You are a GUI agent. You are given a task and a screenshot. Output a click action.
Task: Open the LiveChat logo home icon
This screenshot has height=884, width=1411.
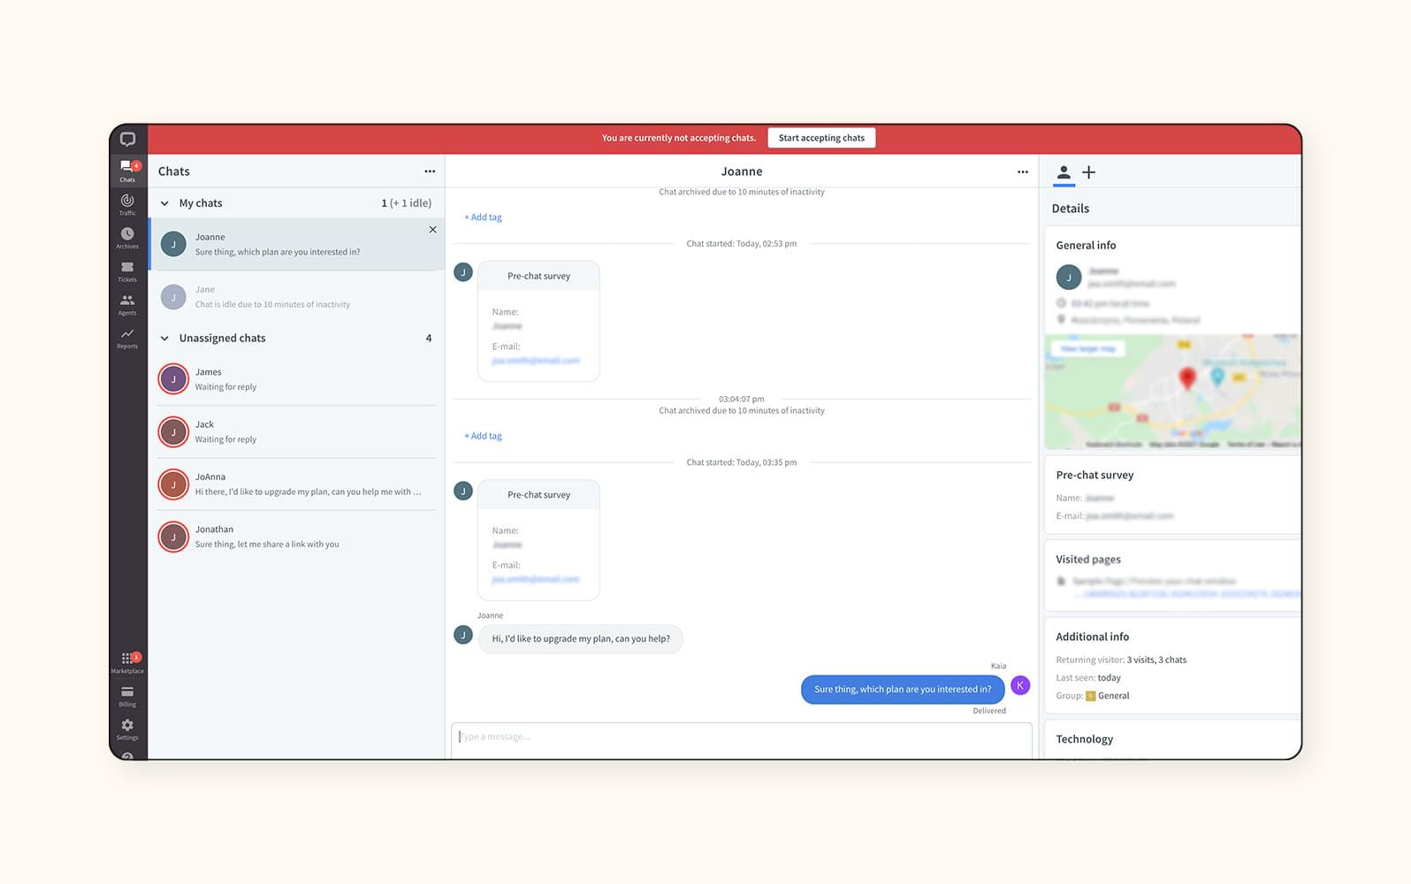(127, 139)
